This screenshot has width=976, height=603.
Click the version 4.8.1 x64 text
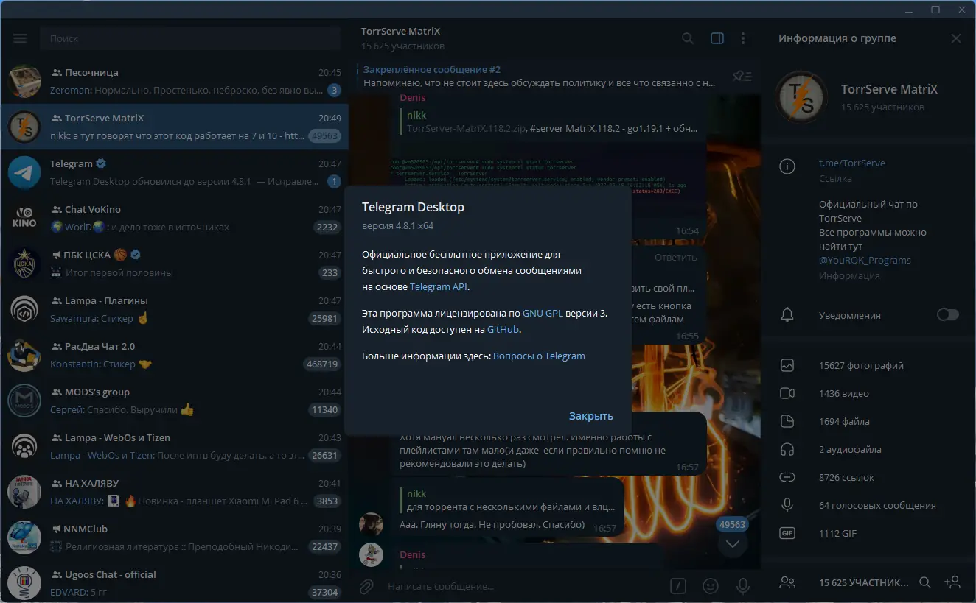[399, 225]
